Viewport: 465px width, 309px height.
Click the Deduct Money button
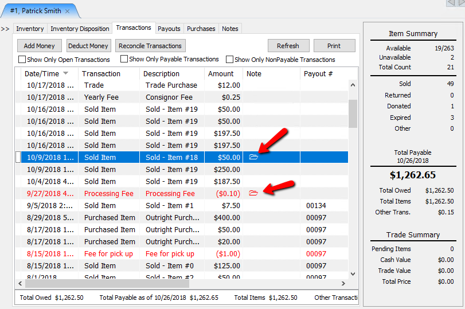point(88,46)
